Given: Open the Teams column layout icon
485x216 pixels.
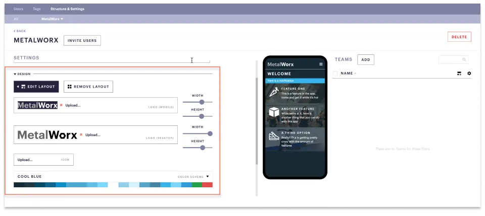Looking at the screenshot, I should click(x=459, y=74).
